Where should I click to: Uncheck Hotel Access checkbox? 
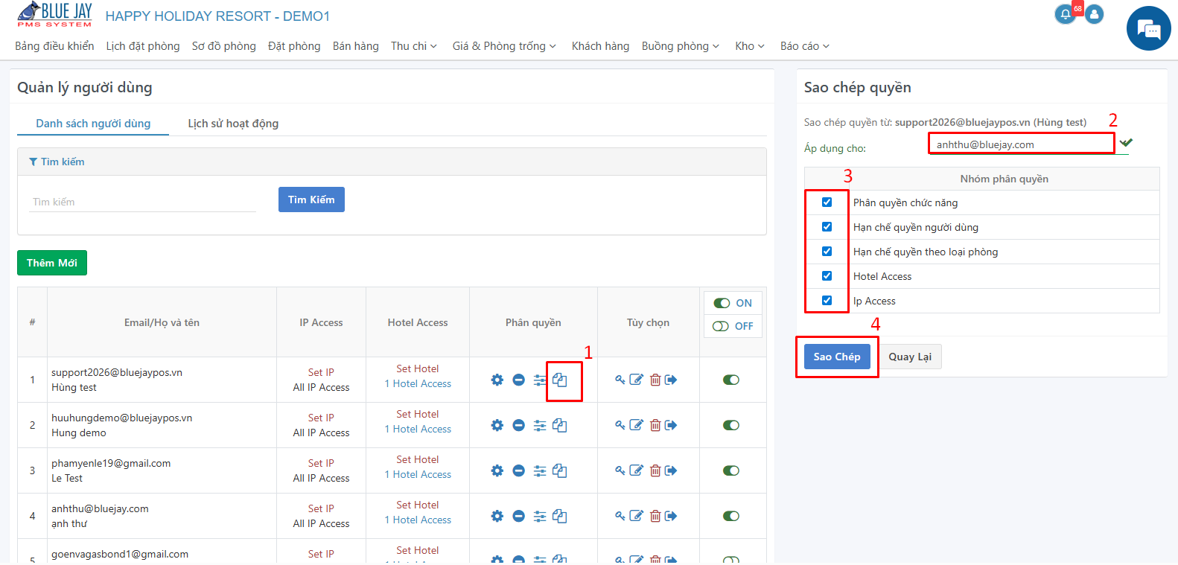827,276
